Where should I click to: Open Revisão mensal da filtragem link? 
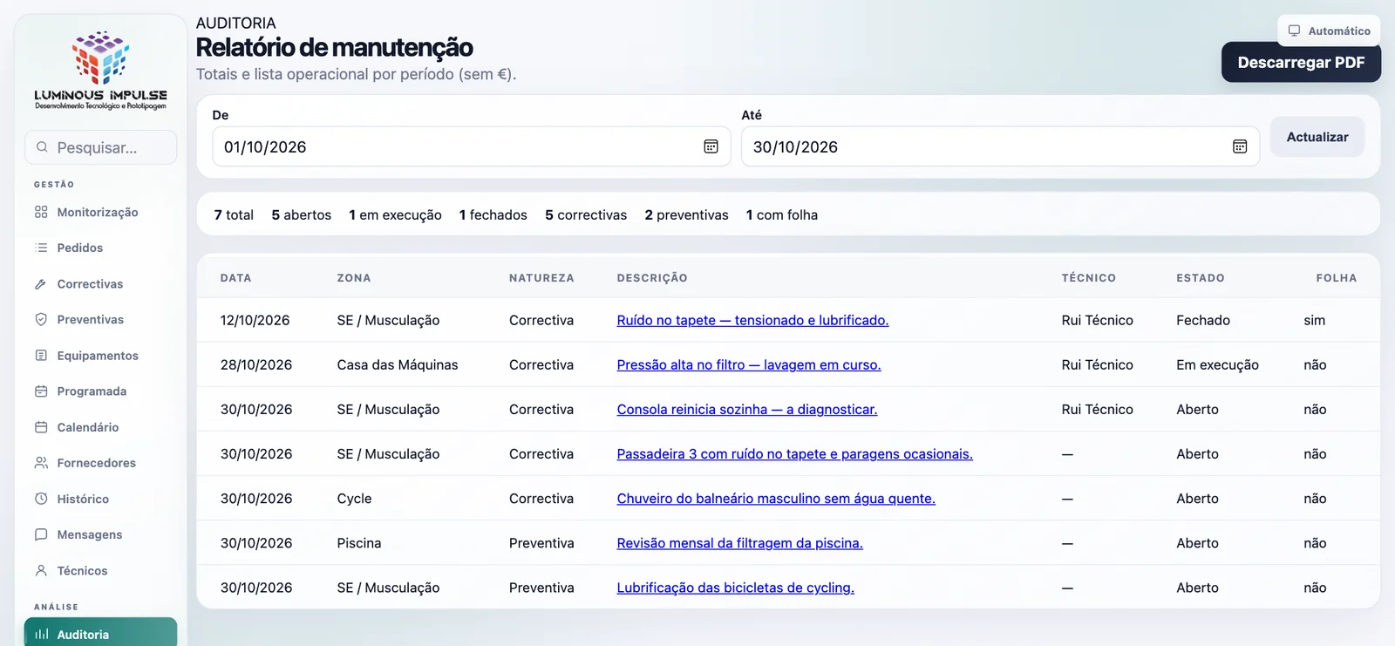(x=739, y=543)
